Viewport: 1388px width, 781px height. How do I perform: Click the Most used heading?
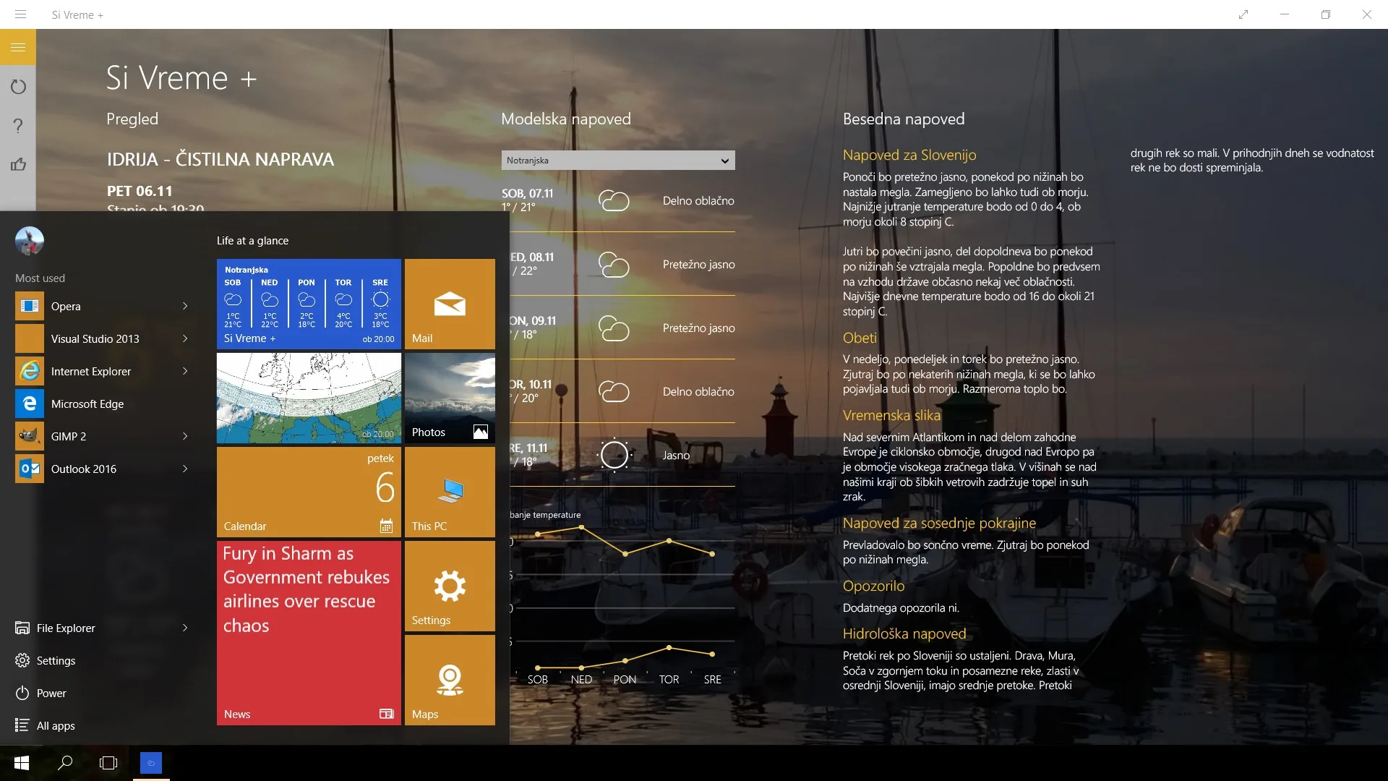[40, 278]
